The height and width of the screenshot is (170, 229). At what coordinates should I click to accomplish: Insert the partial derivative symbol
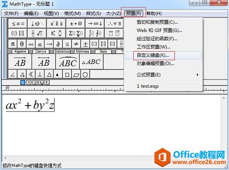(x=58, y=44)
